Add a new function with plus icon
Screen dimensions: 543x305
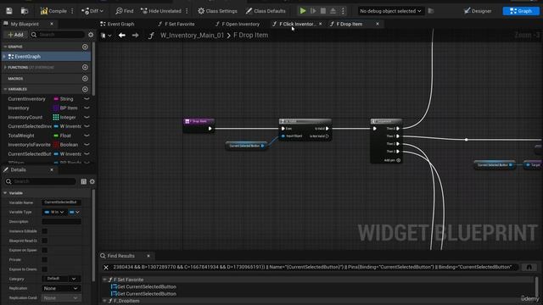85,68
